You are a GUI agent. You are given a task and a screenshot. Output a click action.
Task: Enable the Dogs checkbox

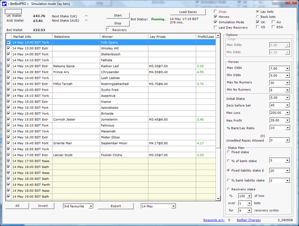[x=215, y=12]
